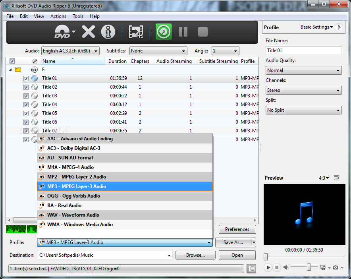Start ripping with the green Convert icon
Viewport: 351px width, 279px height.
point(164,32)
